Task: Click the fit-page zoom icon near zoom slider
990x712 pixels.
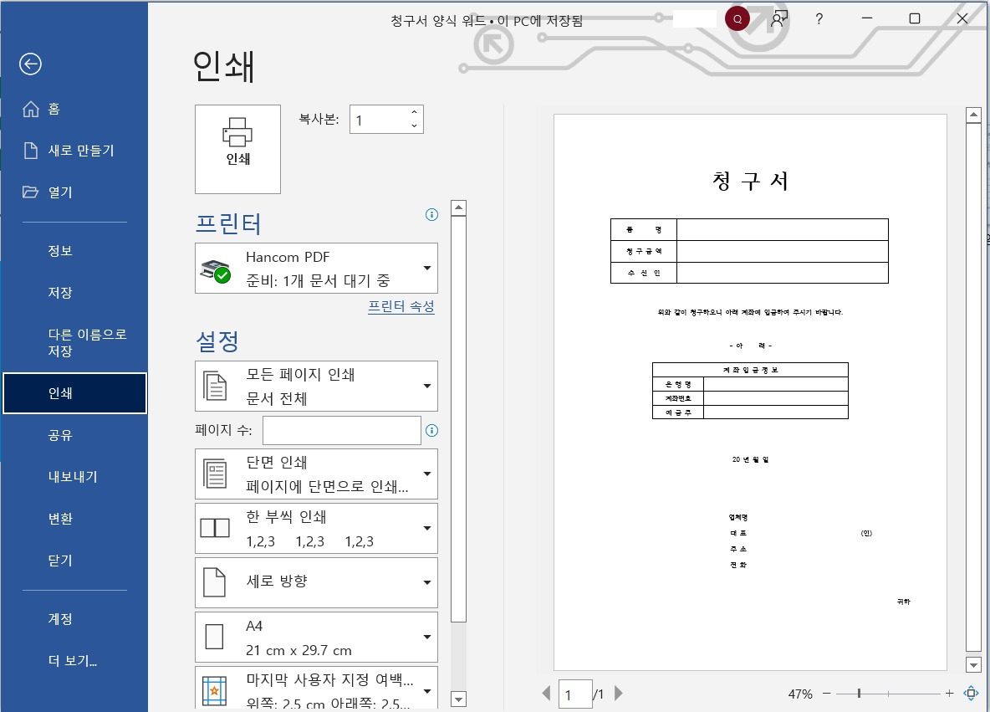Action: 970,694
